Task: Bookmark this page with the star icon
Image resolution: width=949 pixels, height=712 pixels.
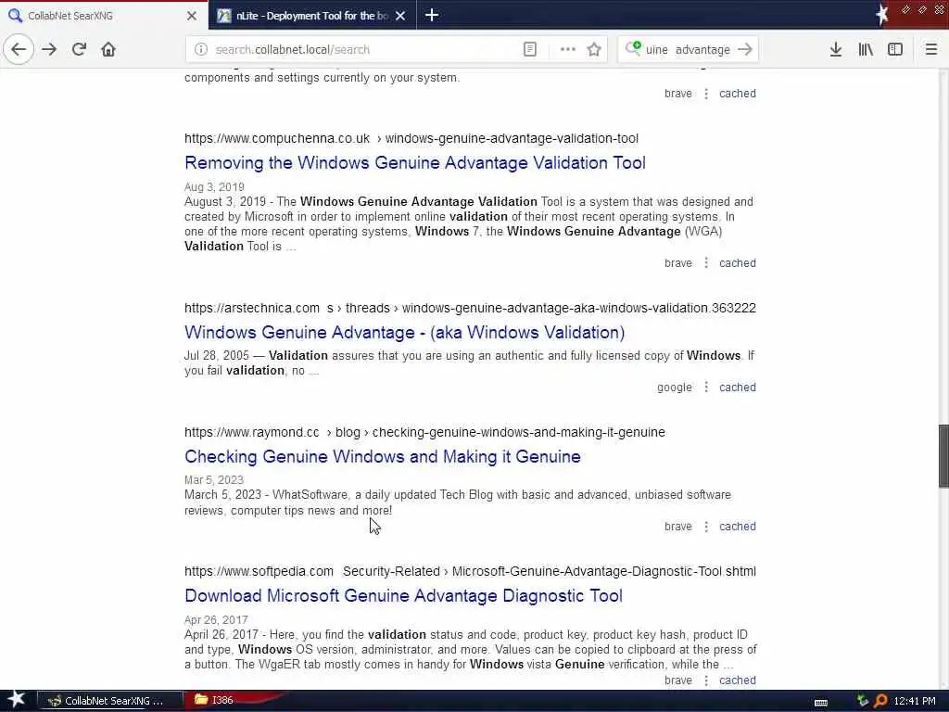Action: (594, 50)
